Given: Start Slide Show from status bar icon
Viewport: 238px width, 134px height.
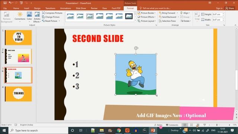Looking at the screenshot, I should click(x=205, y=125).
